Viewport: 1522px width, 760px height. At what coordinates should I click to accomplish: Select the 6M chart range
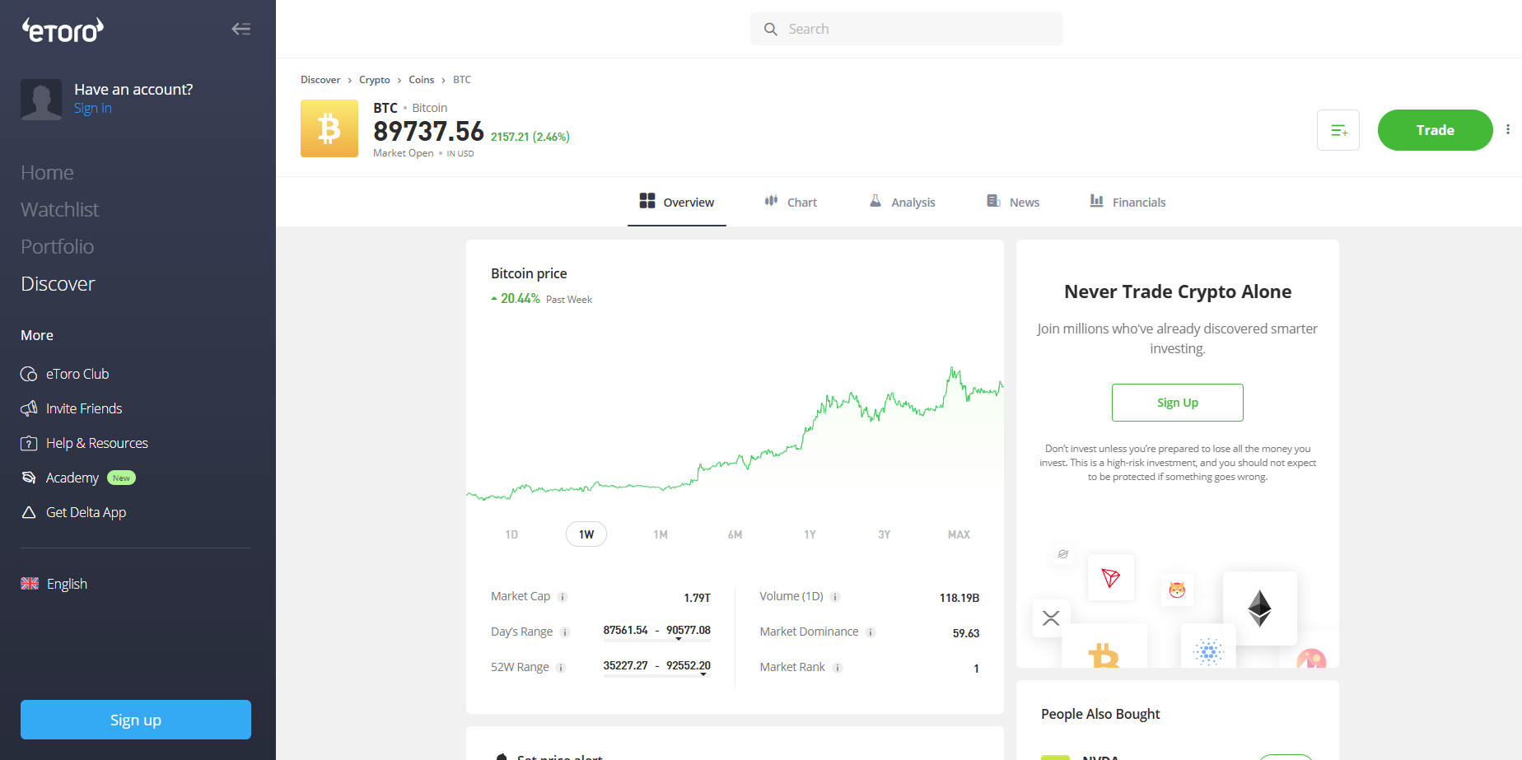click(735, 534)
